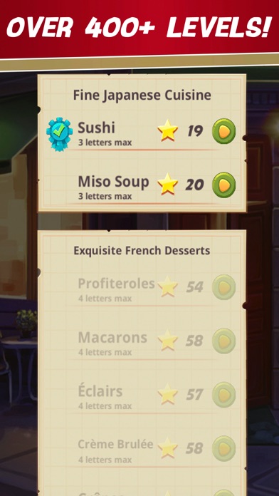Image resolution: width=279 pixels, height=496 pixels.
Task: Open the Exquisite French Desserts header
Action: pyautogui.click(x=142, y=251)
